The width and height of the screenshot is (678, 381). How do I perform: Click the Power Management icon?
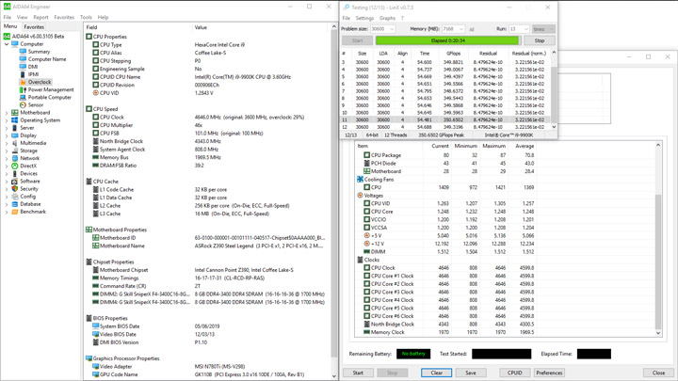click(23, 90)
